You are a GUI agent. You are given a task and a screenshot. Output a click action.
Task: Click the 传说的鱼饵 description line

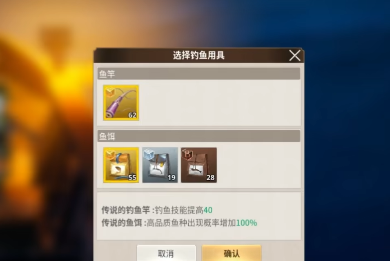[x=179, y=223]
